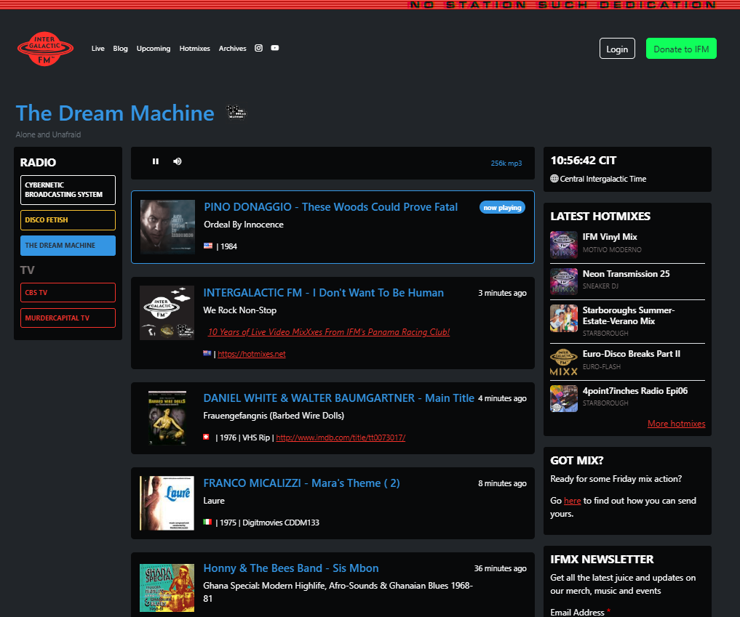This screenshot has height=617, width=740.
Task: Open the Blog section
Action: (120, 48)
